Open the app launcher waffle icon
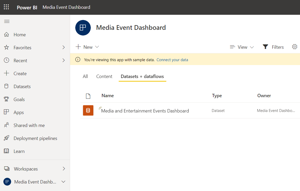The image size is (300, 191). [x=6, y=7]
